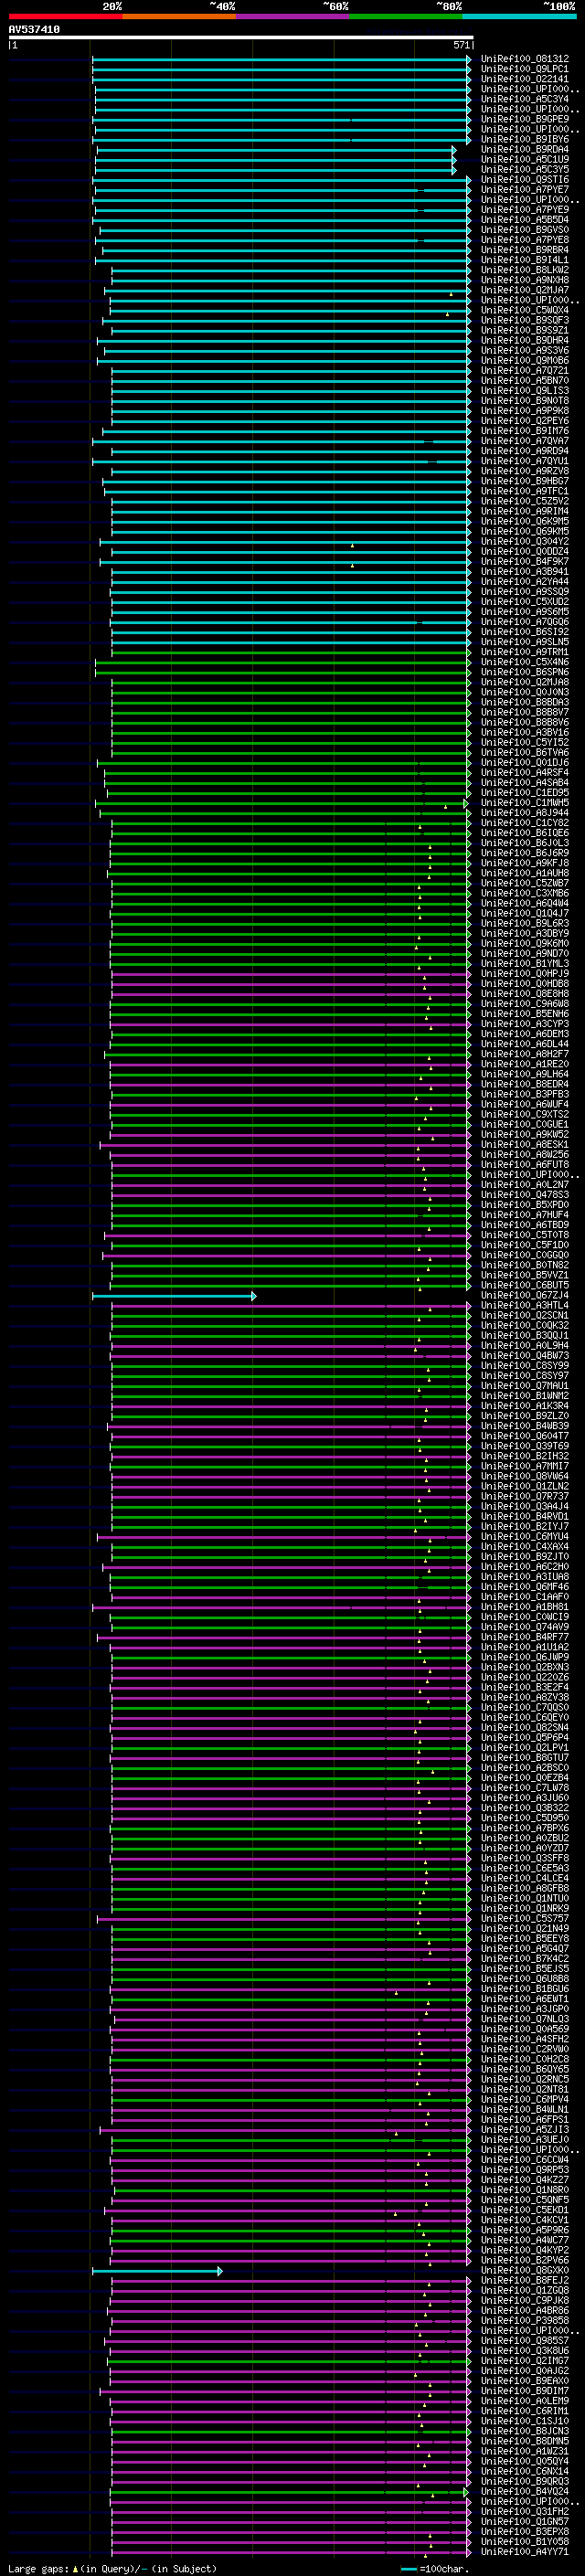Select subject label UniRef100_Q1ZLN2
Screen dimensions: 585x2576
(525, 1487)
